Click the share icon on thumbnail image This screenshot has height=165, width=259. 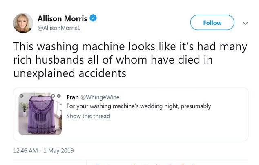point(53,96)
